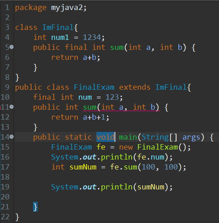Click the fe variable declaration on line 15
Image resolution: width=219 pixels, height=223 pixels.
(101, 147)
